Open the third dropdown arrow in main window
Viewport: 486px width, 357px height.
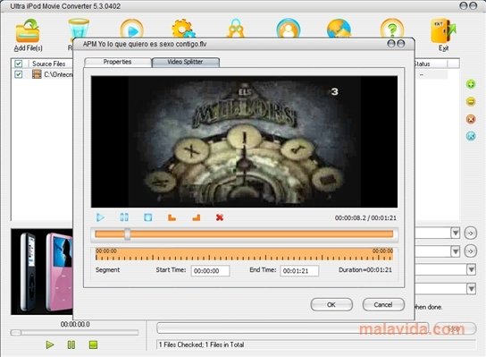click(471, 269)
